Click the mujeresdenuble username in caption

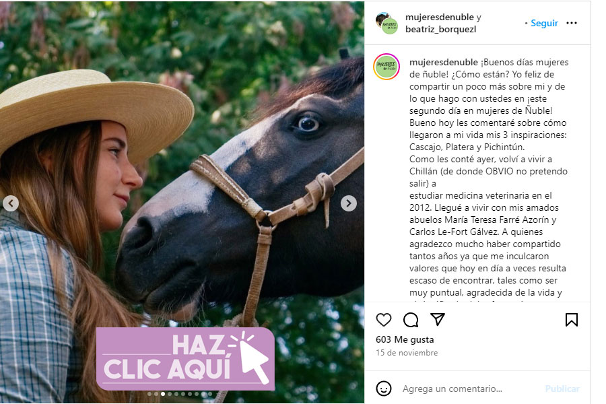click(x=443, y=62)
